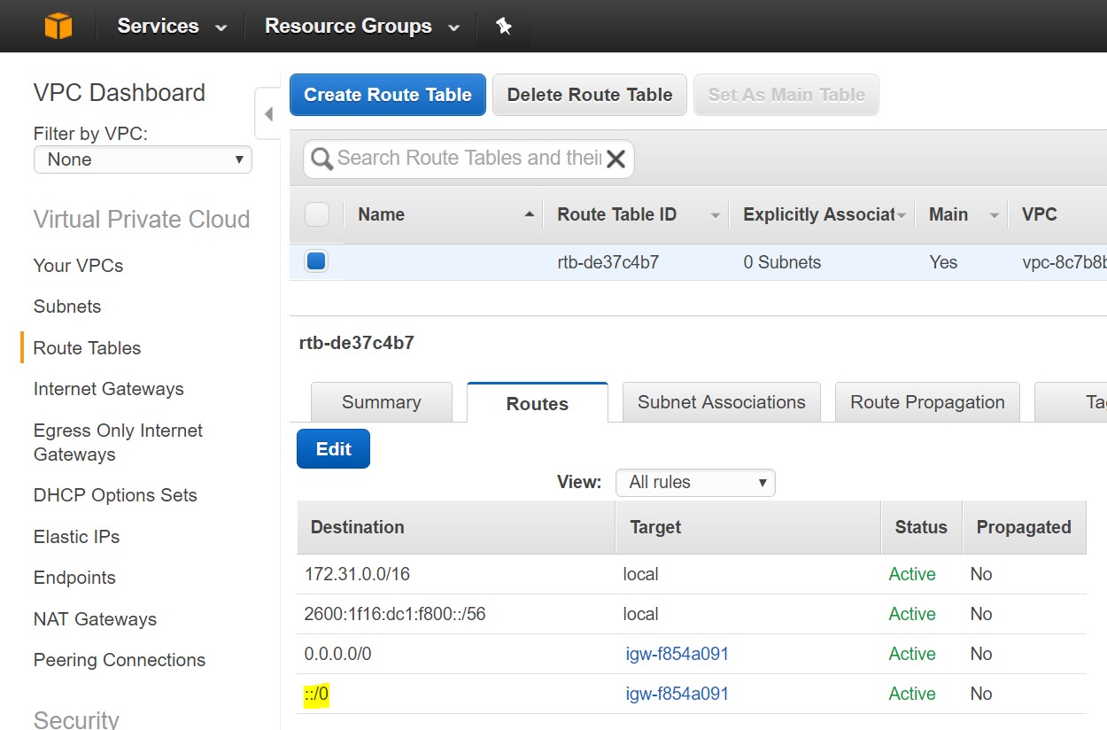Toggle checkbox for rtb-de37c4b7 row

pos(317,261)
